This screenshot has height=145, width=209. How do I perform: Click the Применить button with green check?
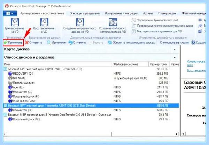pos(13,43)
